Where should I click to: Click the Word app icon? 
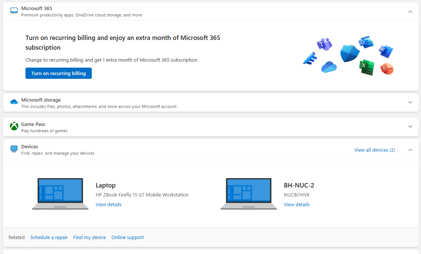[x=386, y=51]
